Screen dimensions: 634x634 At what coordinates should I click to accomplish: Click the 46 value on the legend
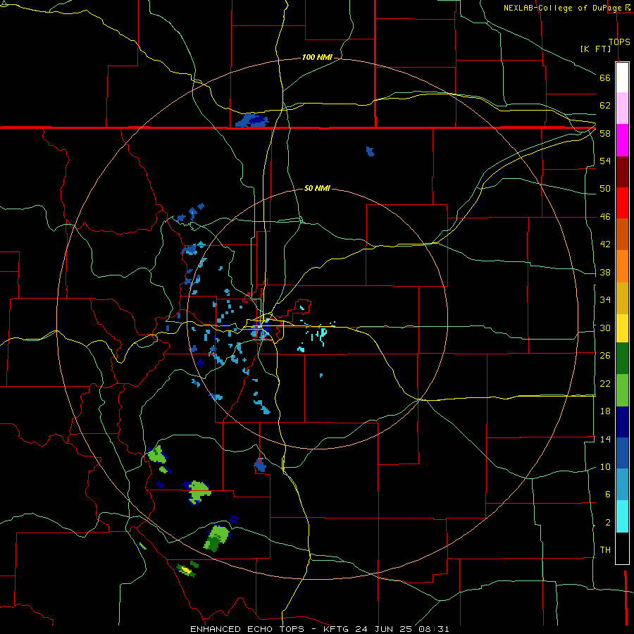pos(605,217)
